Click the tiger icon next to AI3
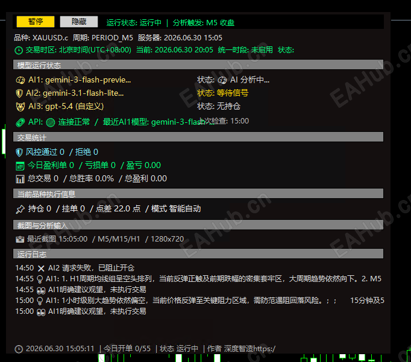This screenshot has height=362, width=411. point(20,107)
